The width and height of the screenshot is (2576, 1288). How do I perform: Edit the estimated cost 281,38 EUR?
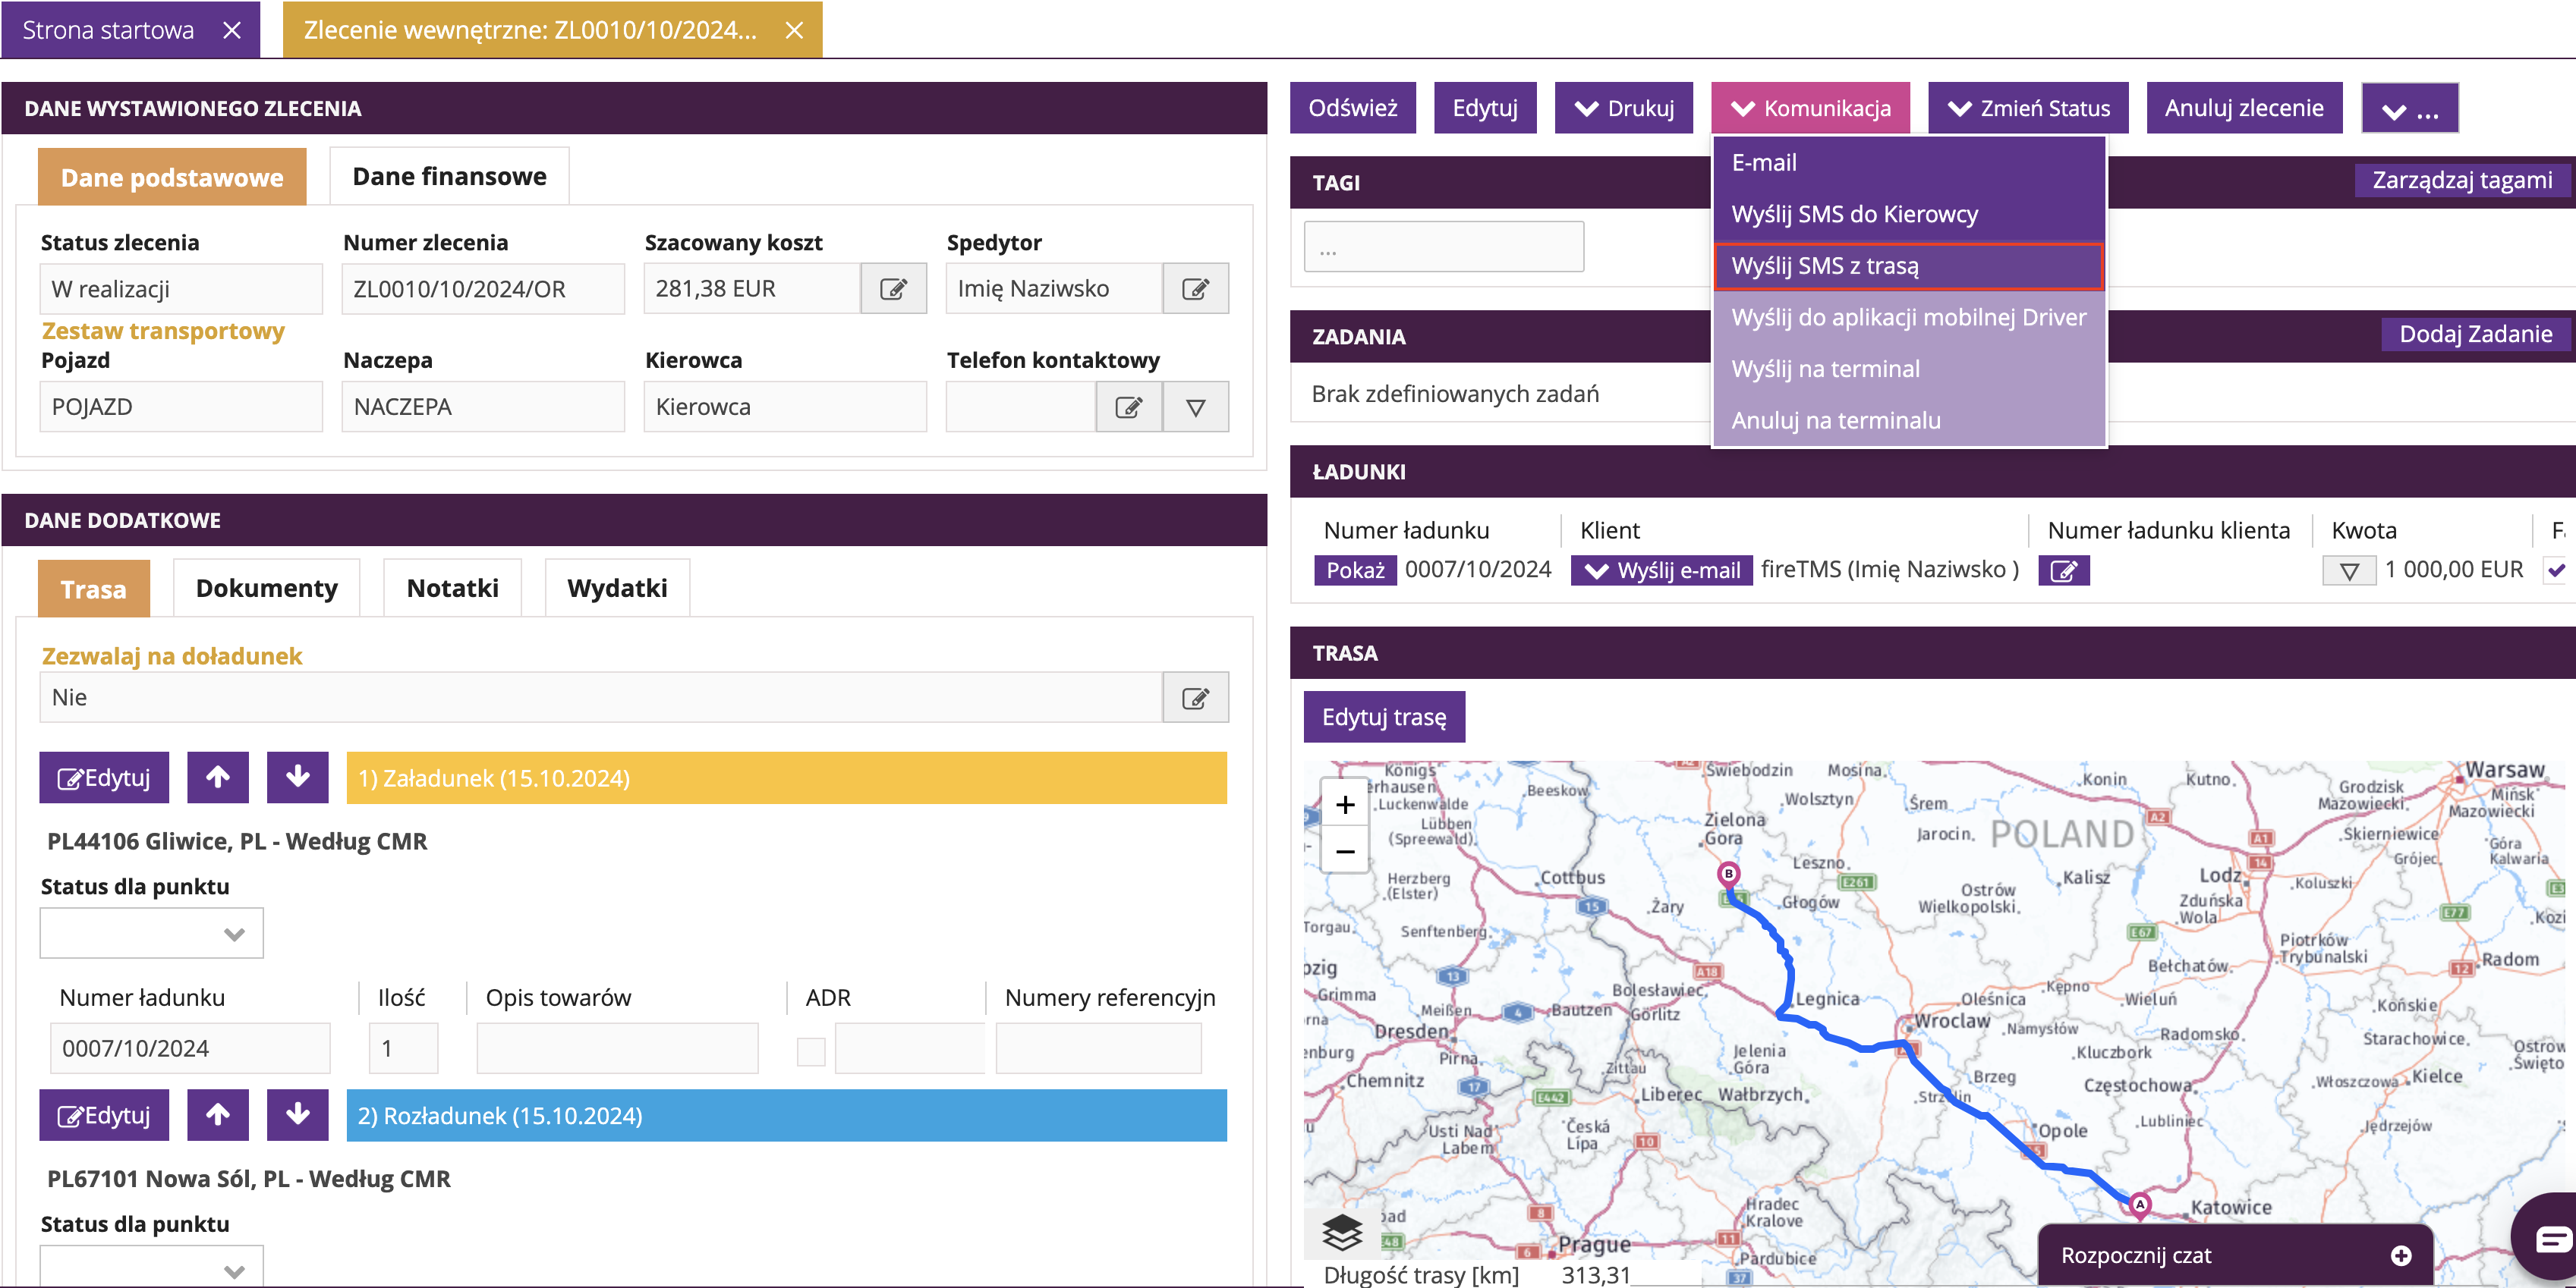(893, 289)
